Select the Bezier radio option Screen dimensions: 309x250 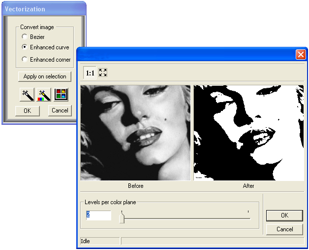click(25, 37)
